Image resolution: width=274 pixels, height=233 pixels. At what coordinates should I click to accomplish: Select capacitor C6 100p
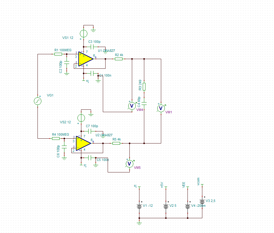[64, 147]
